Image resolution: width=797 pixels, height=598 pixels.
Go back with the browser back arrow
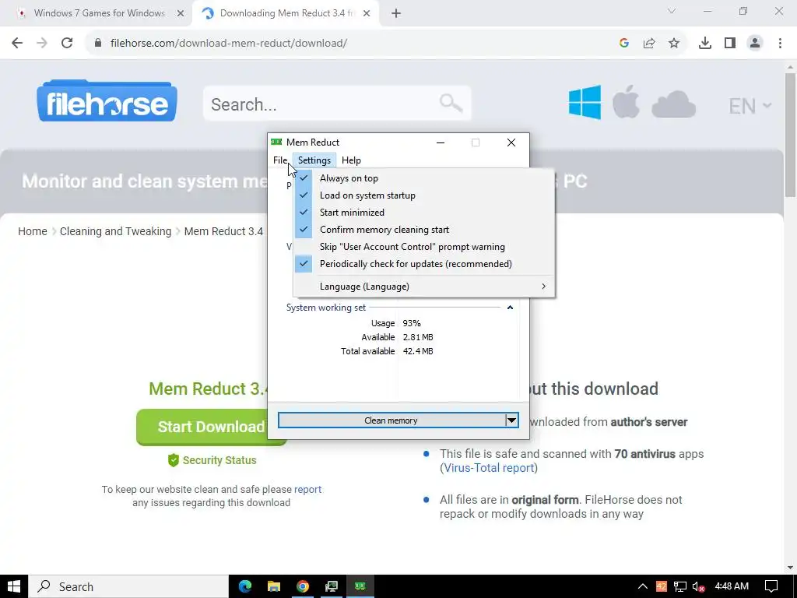coord(17,43)
